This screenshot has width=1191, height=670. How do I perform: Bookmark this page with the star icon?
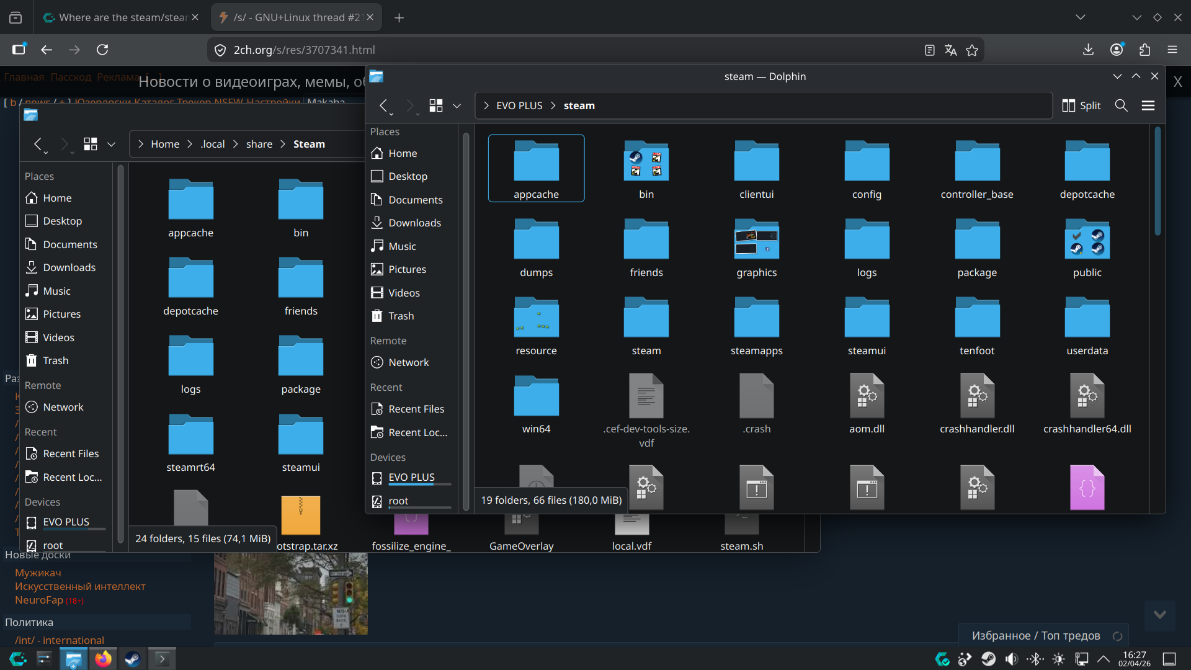pyautogui.click(x=972, y=50)
